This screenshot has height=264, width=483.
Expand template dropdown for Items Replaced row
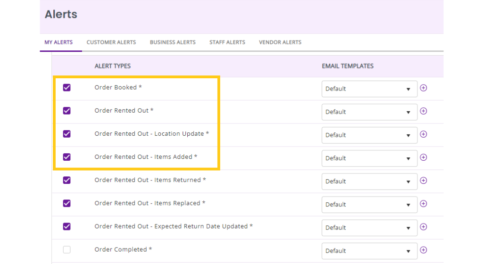[x=369, y=205]
